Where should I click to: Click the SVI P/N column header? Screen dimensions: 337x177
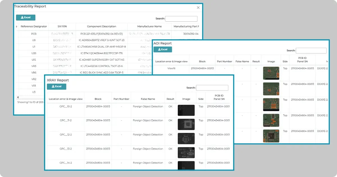(x=62, y=26)
